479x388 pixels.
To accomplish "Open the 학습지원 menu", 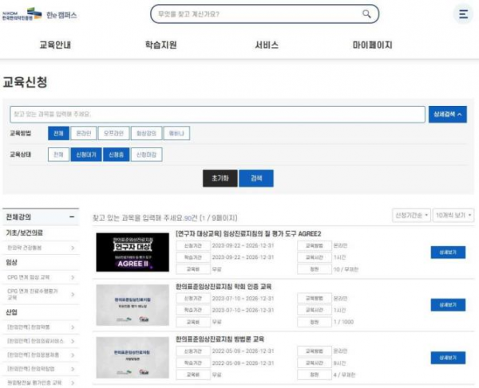I will [160, 45].
